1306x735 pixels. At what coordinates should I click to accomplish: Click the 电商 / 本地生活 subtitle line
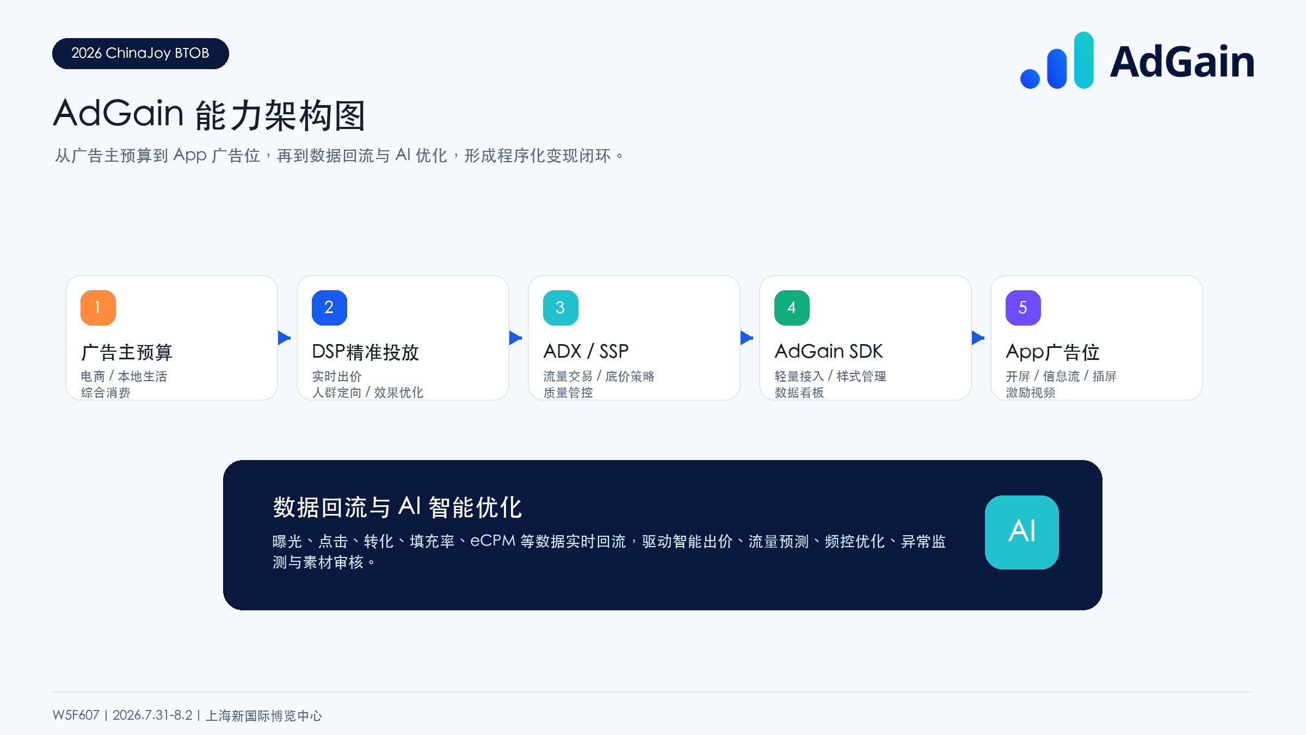[x=124, y=376]
